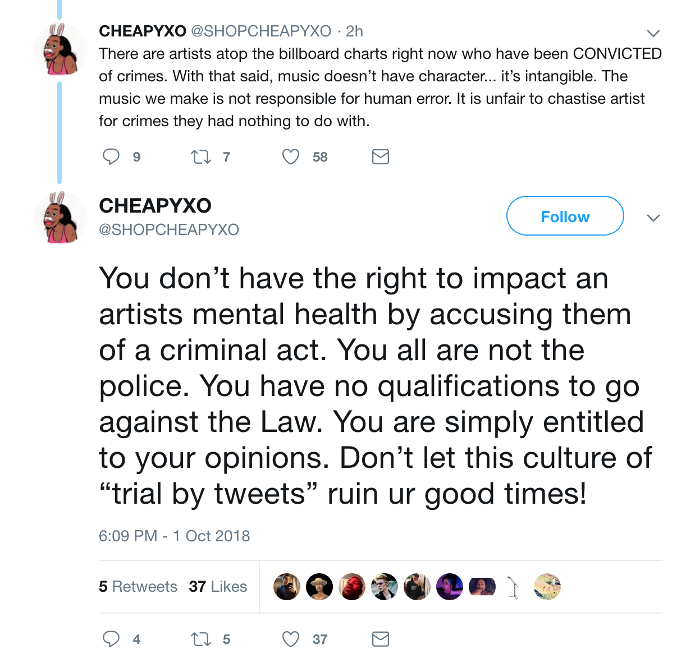View the list of 5 Retweets

click(138, 587)
